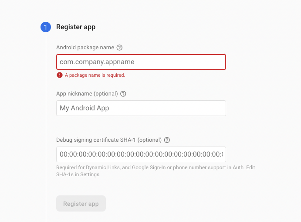Click the App nickname (optional) label
Screen dimensions: 301x222
[x=87, y=94]
